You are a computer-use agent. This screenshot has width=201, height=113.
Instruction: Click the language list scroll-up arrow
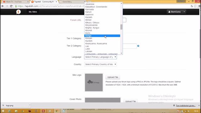(x=122, y=3)
